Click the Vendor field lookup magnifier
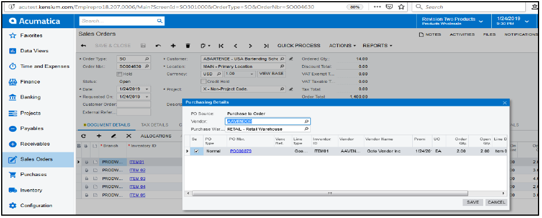The width and height of the screenshot is (542, 218). point(306,121)
